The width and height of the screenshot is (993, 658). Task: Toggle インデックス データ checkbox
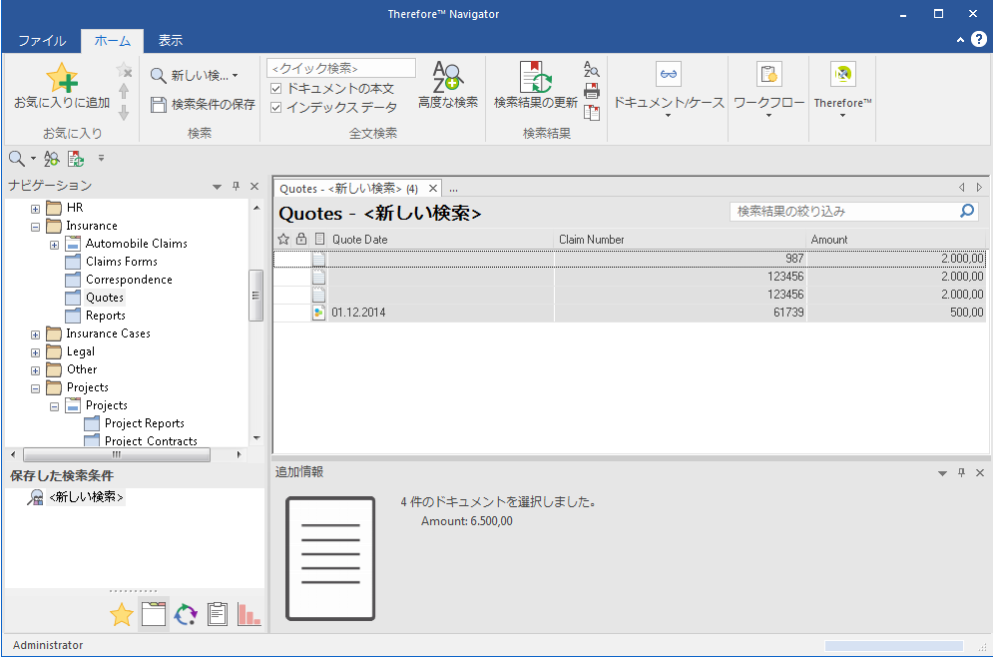(276, 108)
